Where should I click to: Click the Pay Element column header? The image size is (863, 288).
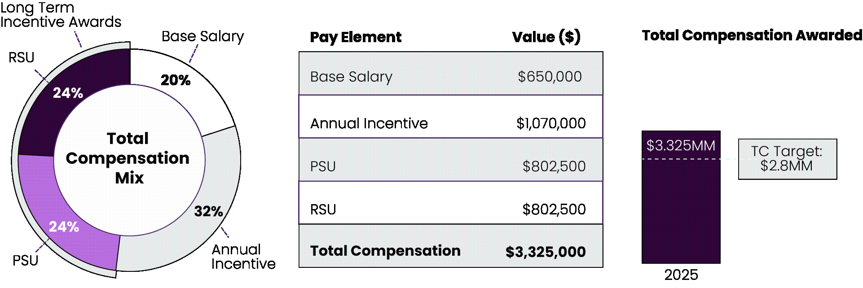tap(356, 37)
